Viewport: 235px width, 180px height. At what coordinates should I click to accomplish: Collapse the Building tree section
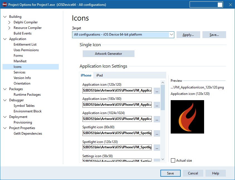(x=5, y=17)
